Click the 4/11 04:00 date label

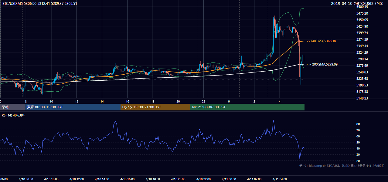coord(279,179)
